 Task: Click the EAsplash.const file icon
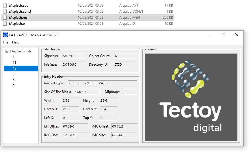5,11
